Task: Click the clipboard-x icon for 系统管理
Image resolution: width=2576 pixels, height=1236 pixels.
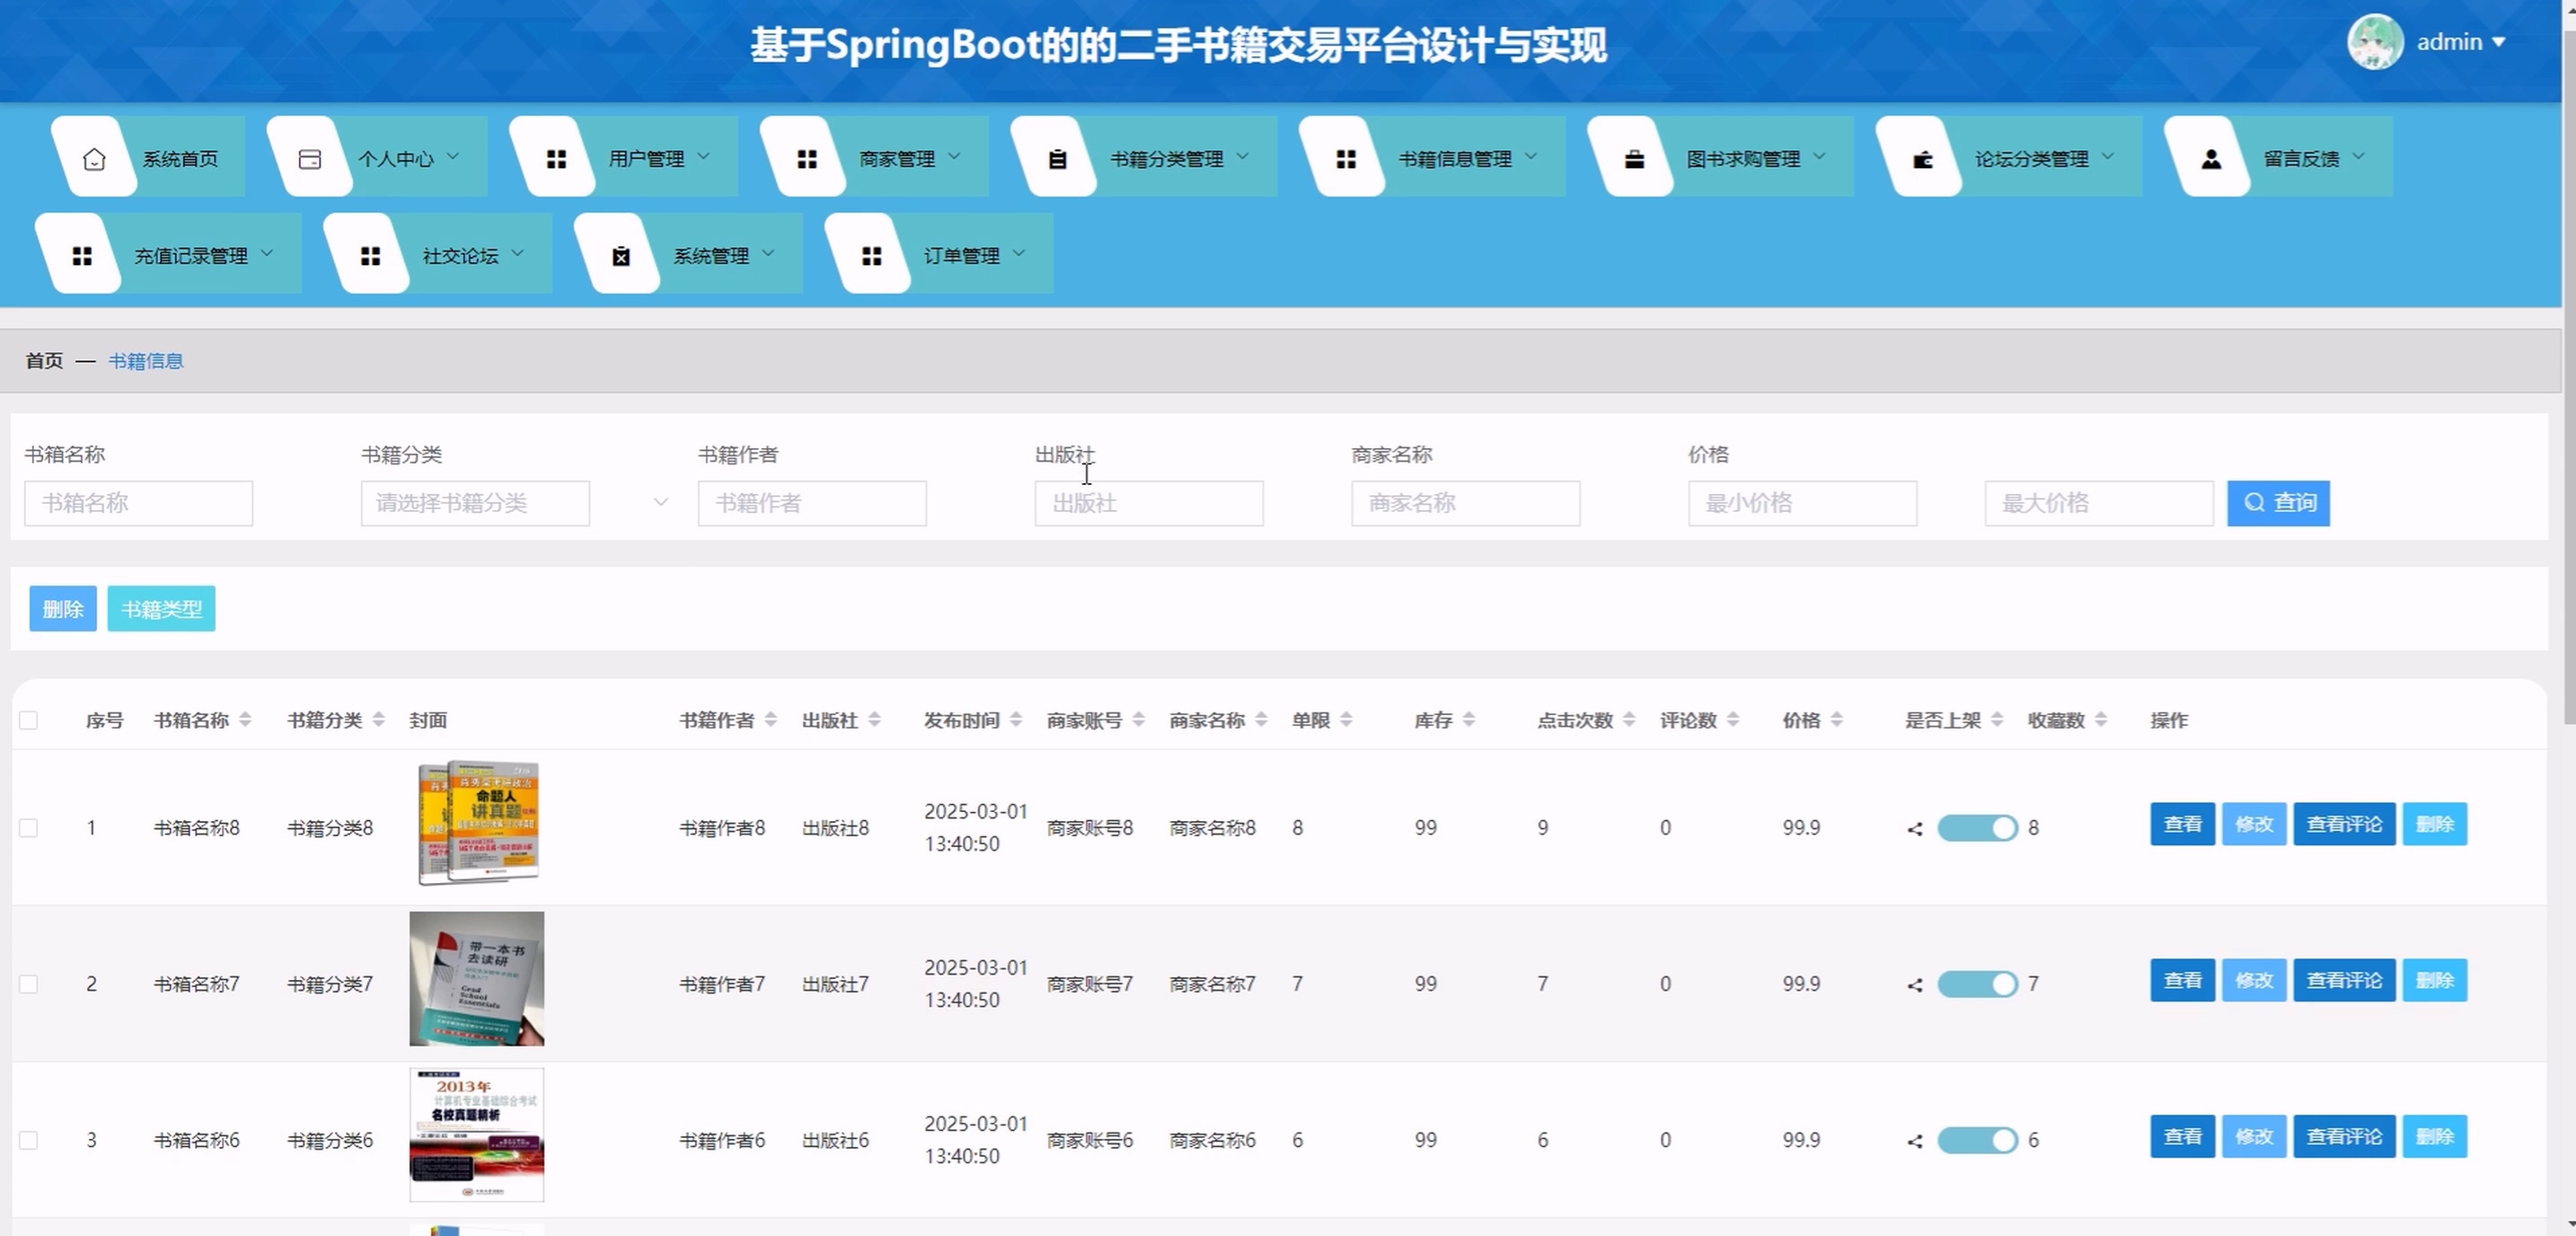Action: tap(621, 256)
